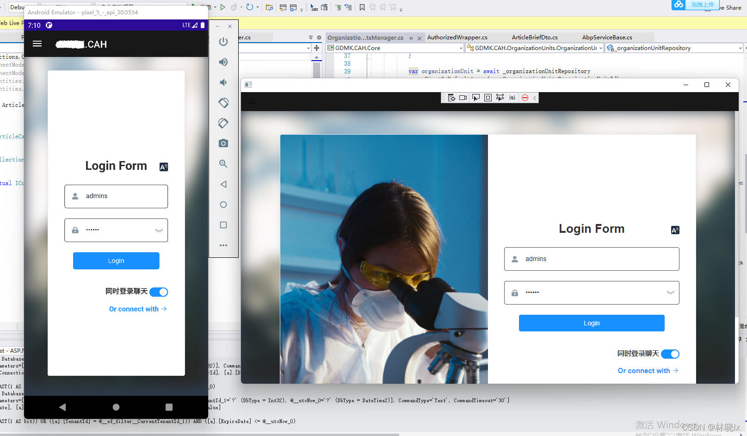Expand the GDMK.CAH.Core project dropdown

(x=461, y=48)
